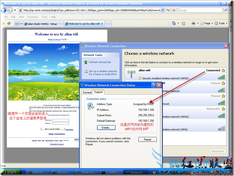234x176 pixels.
Task: Click the IE Back navigation arrow
Action: point(4,10)
